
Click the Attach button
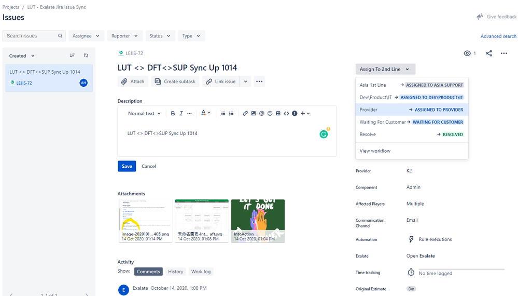click(133, 82)
